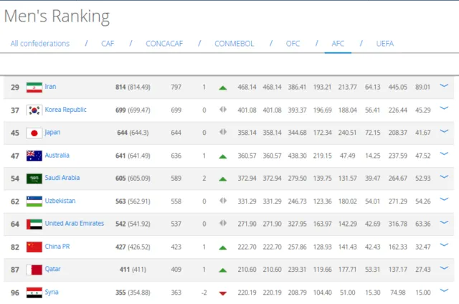Select the CONMEBOL confederation tab
Image resolution: width=459 pixels, height=304 pixels.
(235, 44)
